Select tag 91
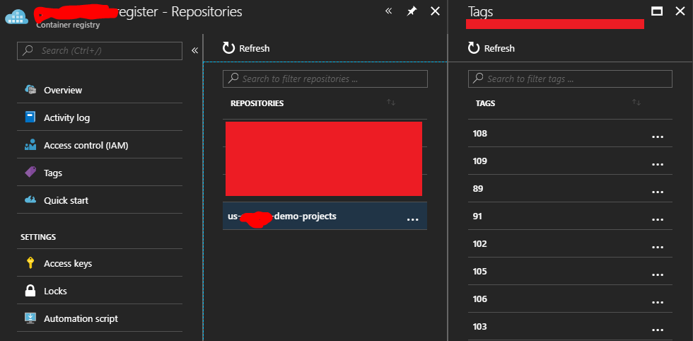 click(570, 216)
